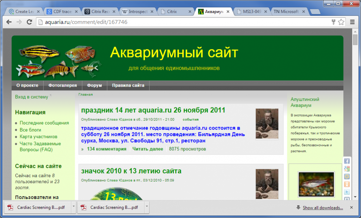Share via the Facebook icon
The image size is (361, 218).
click(347, 161)
